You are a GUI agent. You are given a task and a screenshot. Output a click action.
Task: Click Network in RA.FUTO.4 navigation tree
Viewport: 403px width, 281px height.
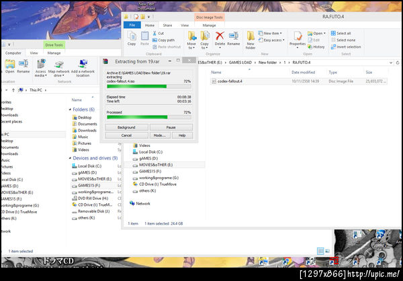click(140, 203)
